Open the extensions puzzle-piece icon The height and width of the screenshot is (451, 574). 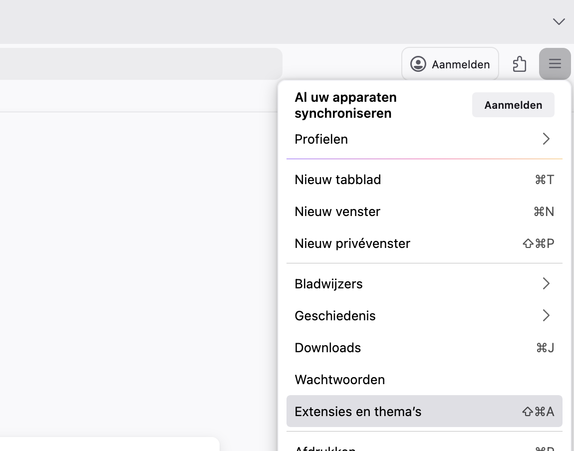[x=519, y=63]
